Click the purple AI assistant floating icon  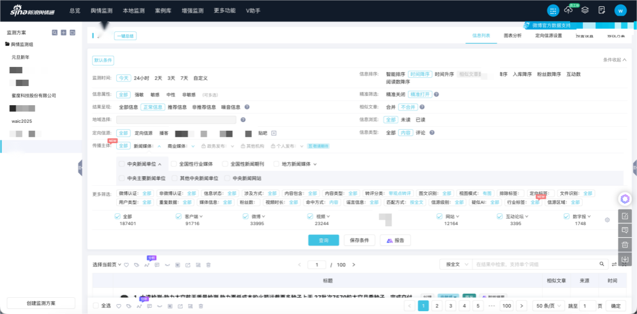[625, 199]
